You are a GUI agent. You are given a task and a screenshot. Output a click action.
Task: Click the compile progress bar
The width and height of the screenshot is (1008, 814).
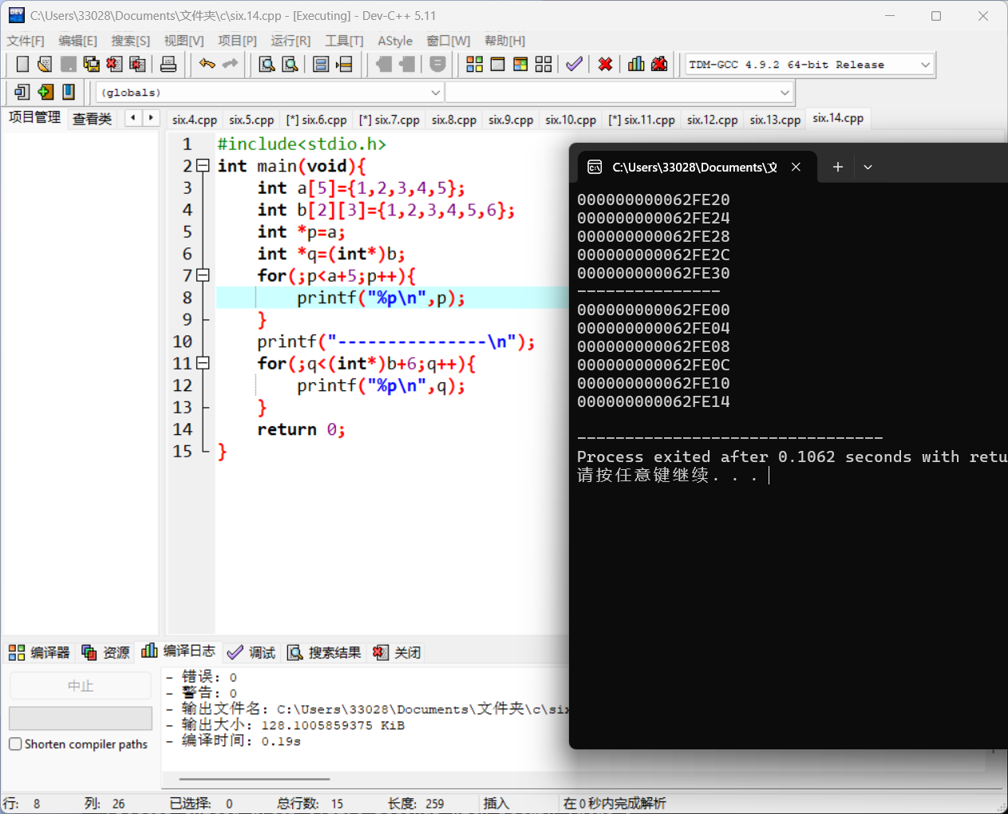[81, 718]
